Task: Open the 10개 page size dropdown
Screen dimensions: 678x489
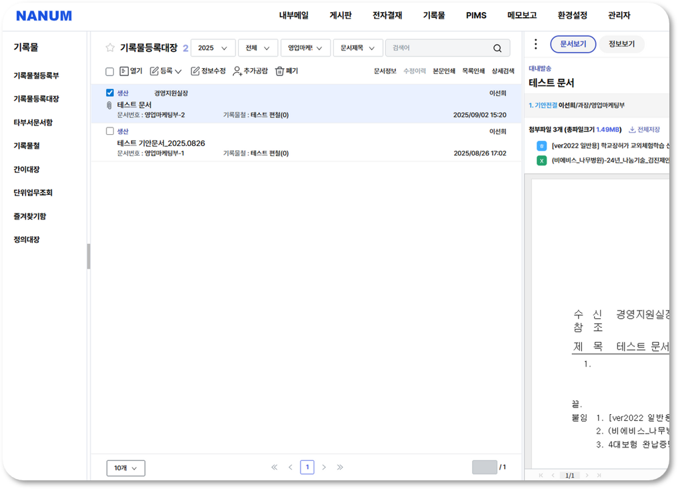Action: pos(125,468)
